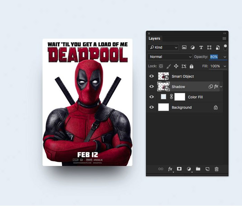
Task: Create new fill or adjustment layer
Action: click(189, 169)
